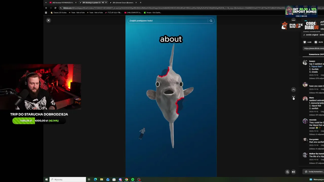
Task: Open the first 'Trade - Path of Exile' bookmark
Action: [77, 12]
